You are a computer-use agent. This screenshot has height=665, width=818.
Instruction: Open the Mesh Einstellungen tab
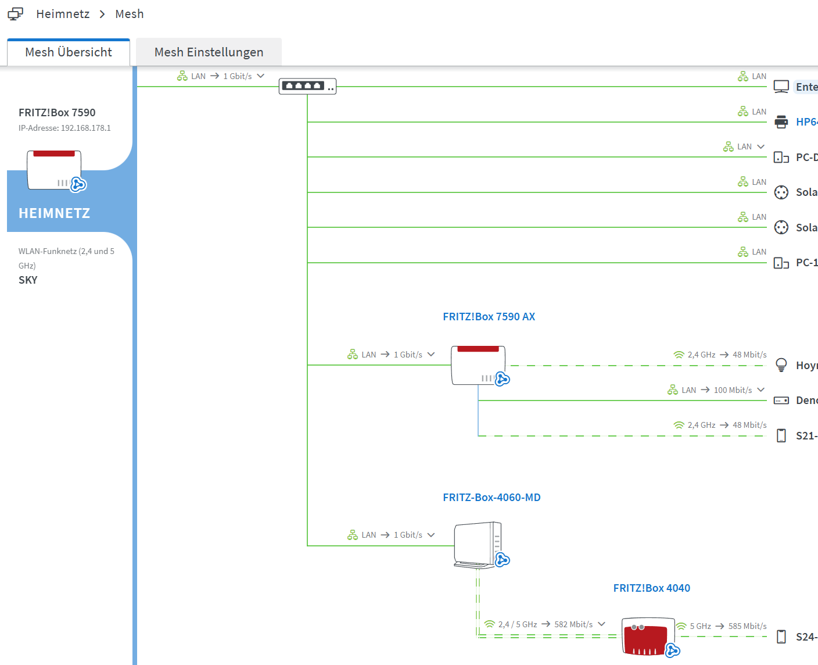pyautogui.click(x=209, y=52)
